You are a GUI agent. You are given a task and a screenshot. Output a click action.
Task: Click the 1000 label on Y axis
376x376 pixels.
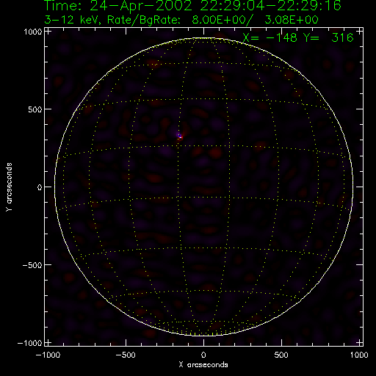tap(33, 32)
